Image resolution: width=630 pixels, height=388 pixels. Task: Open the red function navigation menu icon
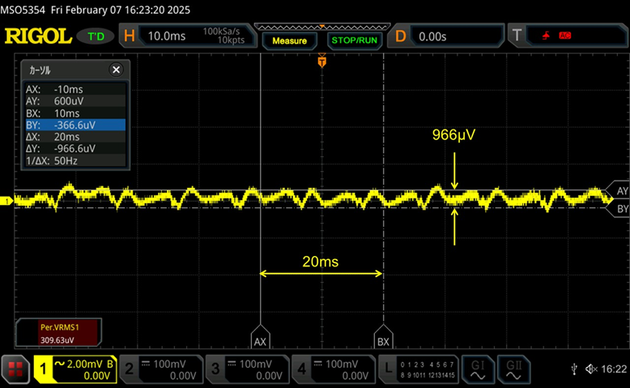coord(15,371)
